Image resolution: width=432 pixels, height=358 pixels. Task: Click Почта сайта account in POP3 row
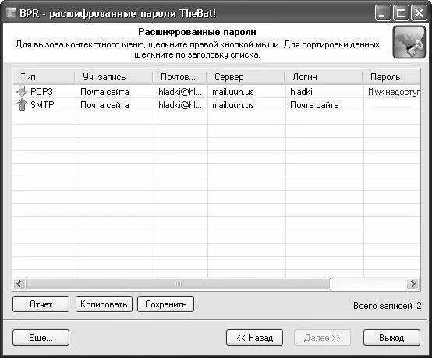[104, 92]
